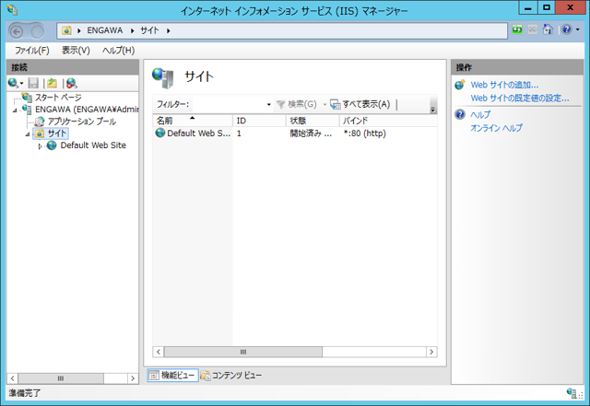Screen dimensions: 590x406
Task: Click the スタート ページ node icon
Action: (27, 98)
